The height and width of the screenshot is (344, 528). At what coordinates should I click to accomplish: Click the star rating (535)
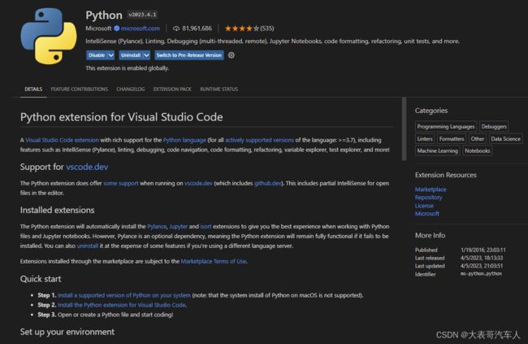[x=249, y=28]
